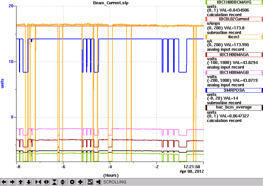Screen dimensions: 263x186
Task: Click the y-axis value 10
Action: 11,62
